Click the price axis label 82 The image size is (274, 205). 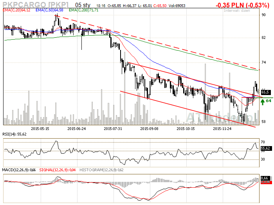[263, 38]
